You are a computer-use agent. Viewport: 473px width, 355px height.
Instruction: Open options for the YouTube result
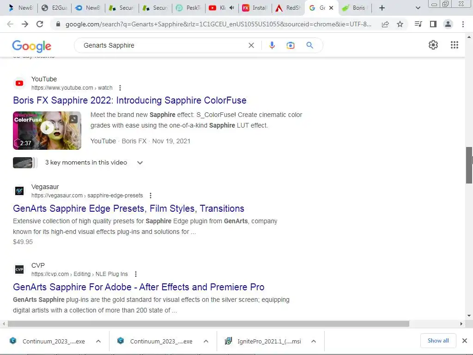point(120,88)
